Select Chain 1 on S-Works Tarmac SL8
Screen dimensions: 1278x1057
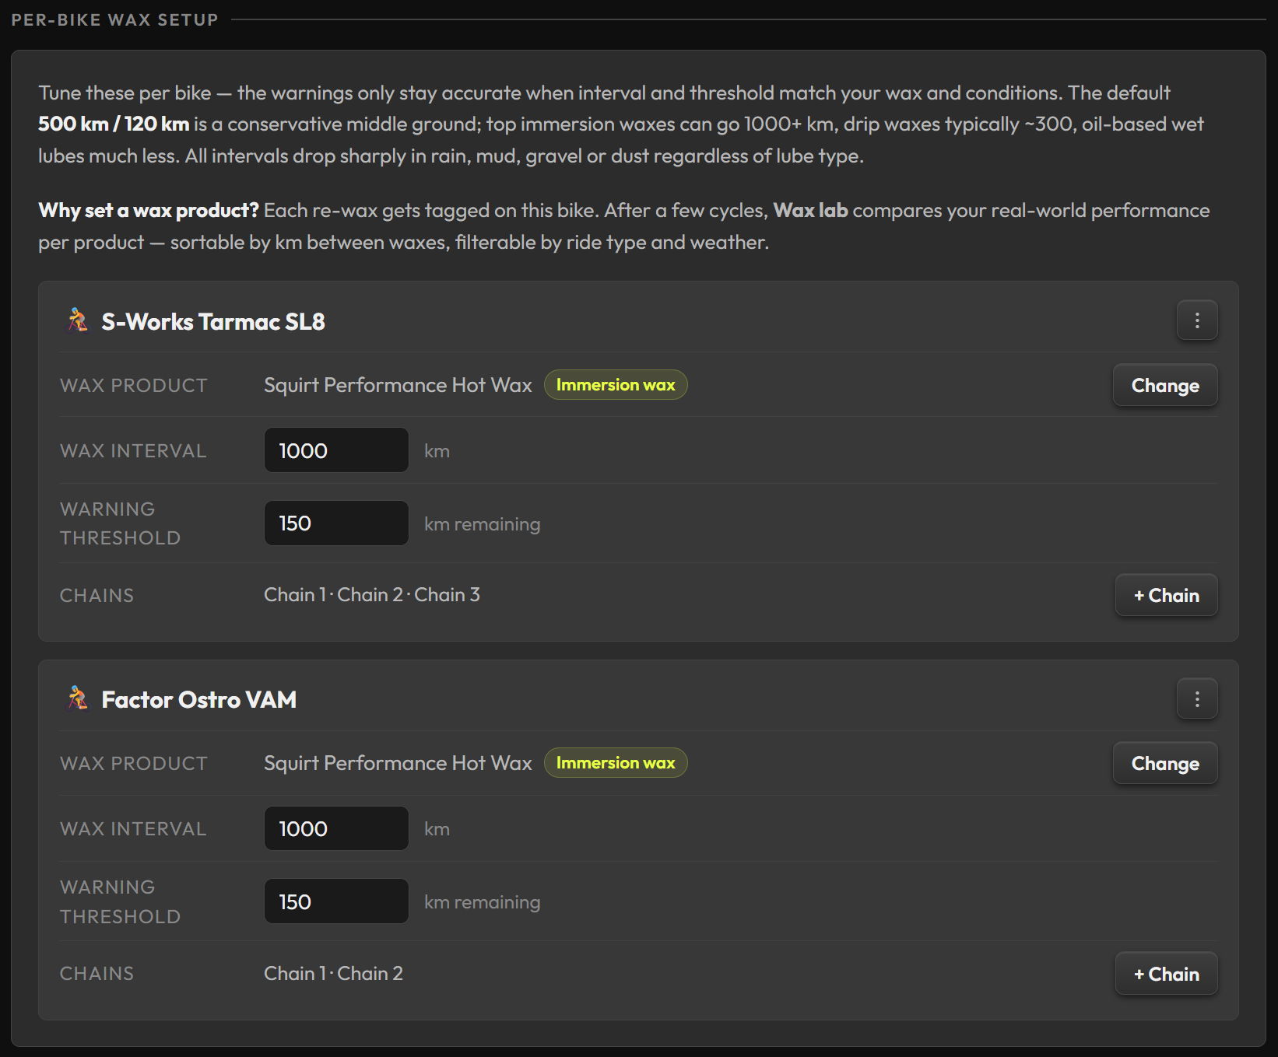(295, 595)
